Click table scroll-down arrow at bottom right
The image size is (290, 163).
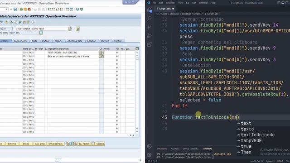(x=137, y=132)
